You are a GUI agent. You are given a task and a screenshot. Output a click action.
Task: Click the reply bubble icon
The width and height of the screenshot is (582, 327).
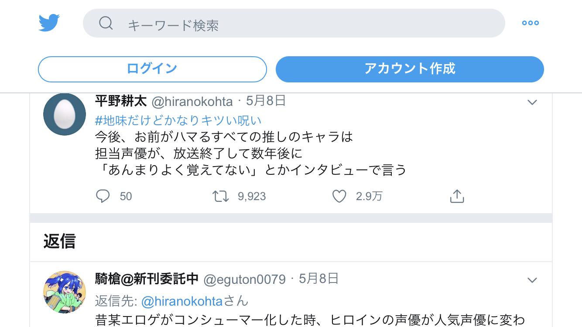point(103,197)
